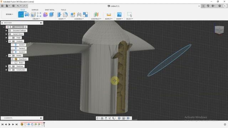Select the Press Pull modify tool
228x128 pixels.
[59, 15]
